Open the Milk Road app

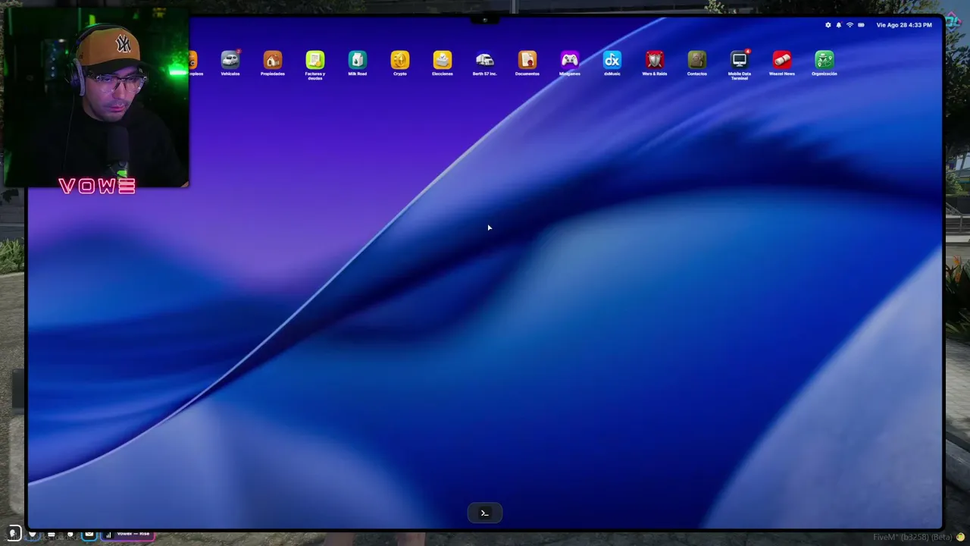pyautogui.click(x=358, y=60)
